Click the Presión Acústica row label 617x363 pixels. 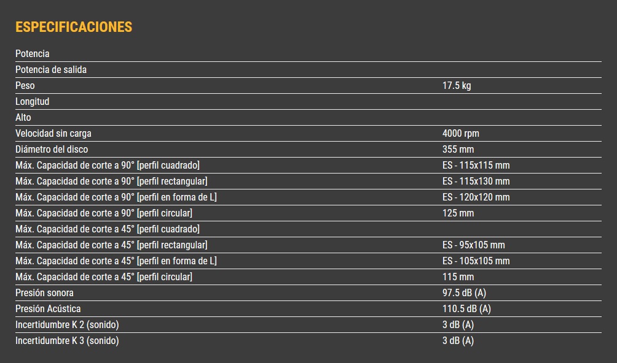tap(48, 309)
